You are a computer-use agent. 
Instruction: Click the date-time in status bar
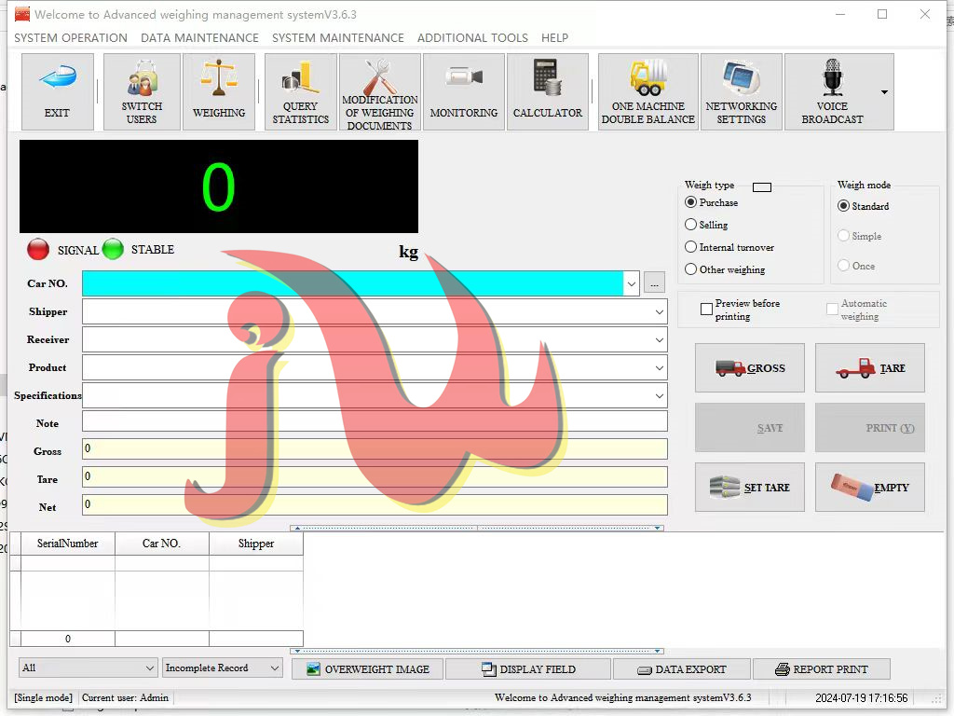click(x=862, y=697)
